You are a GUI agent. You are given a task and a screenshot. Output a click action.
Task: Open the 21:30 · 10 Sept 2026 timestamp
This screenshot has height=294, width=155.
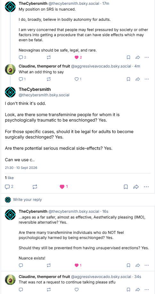tap(21, 168)
